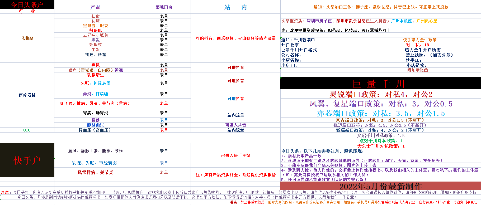Select the 医疗器械 category cell
The height and width of the screenshot is (205, 481).
point(27,95)
